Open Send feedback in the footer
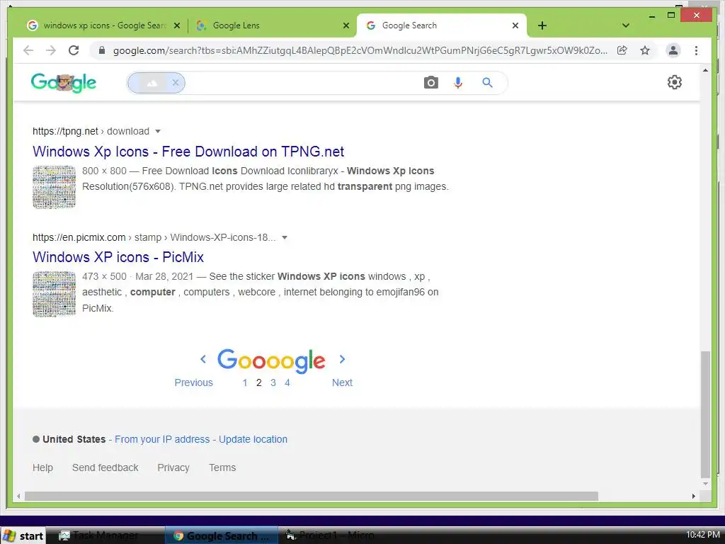 105,467
